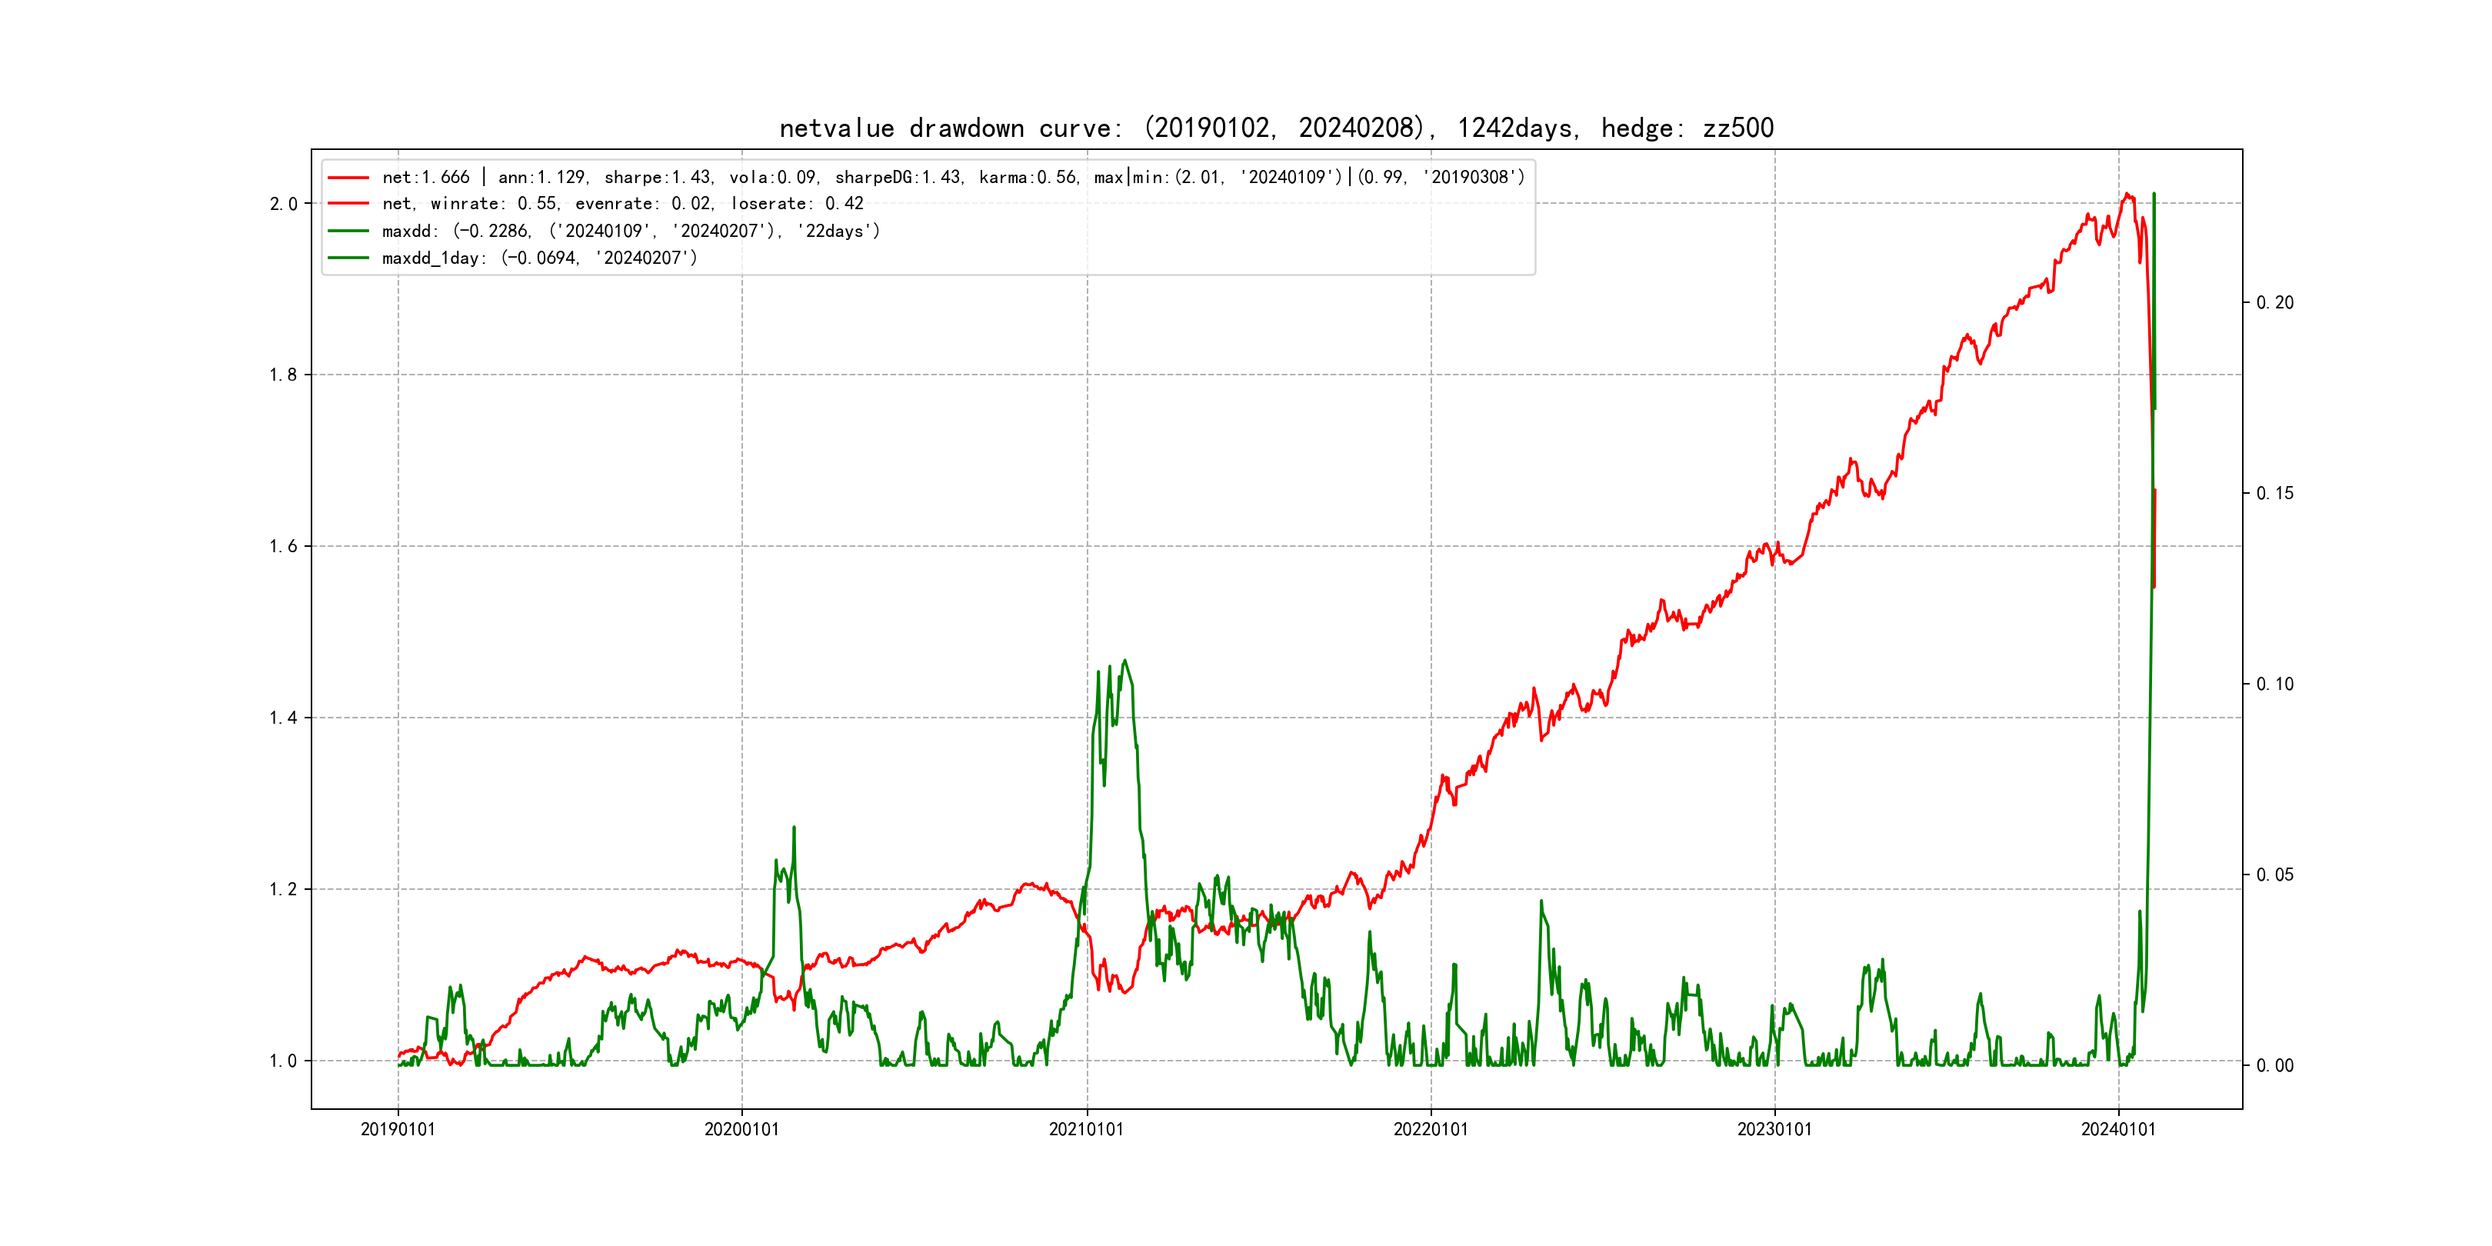The height and width of the screenshot is (1246, 2492).
Task: Click the red line swatch beside 'net:1.666'
Action: (x=348, y=177)
